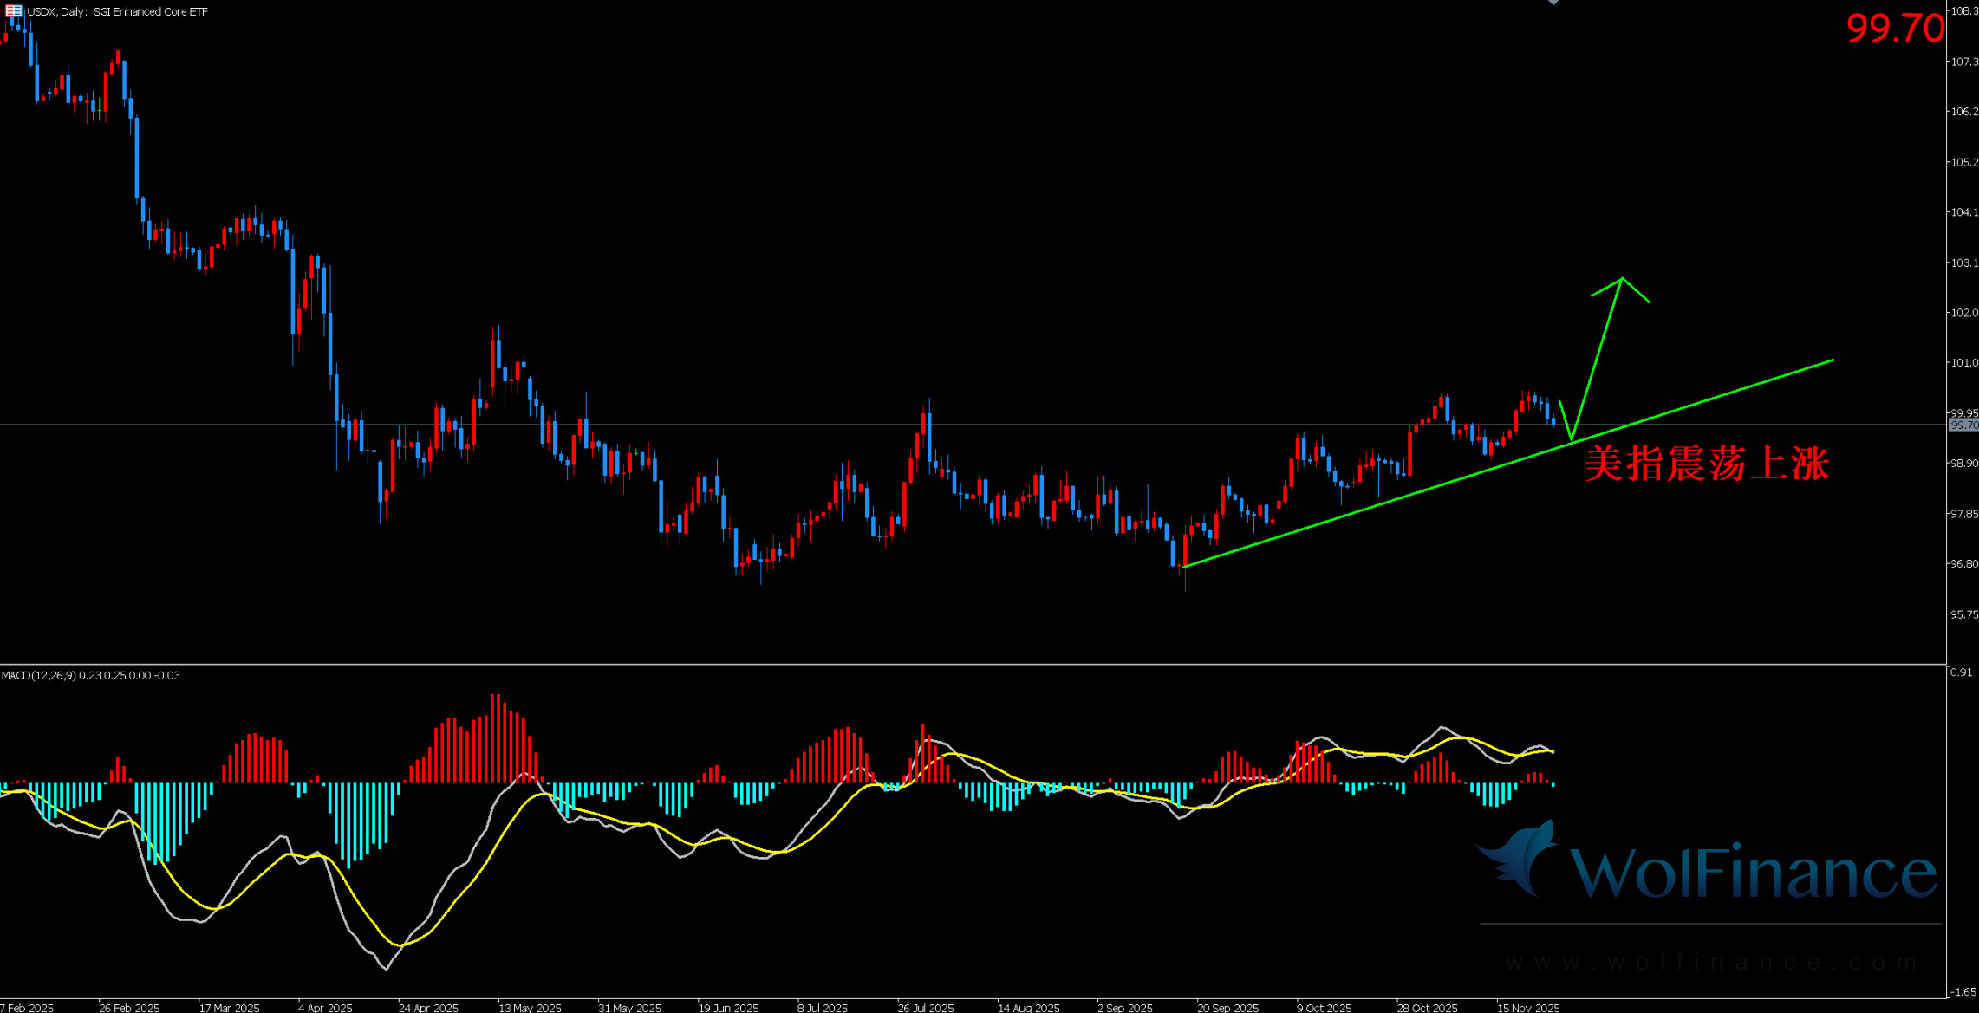Click the MACD(12,26,9) indicator label
1979x1013 pixels.
click(x=39, y=675)
